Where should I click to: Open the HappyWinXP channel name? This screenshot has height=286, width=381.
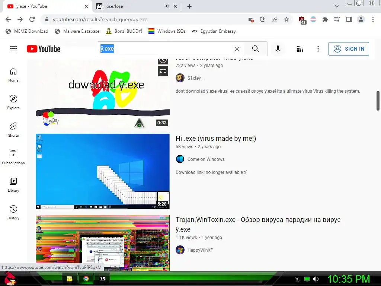[x=200, y=250]
